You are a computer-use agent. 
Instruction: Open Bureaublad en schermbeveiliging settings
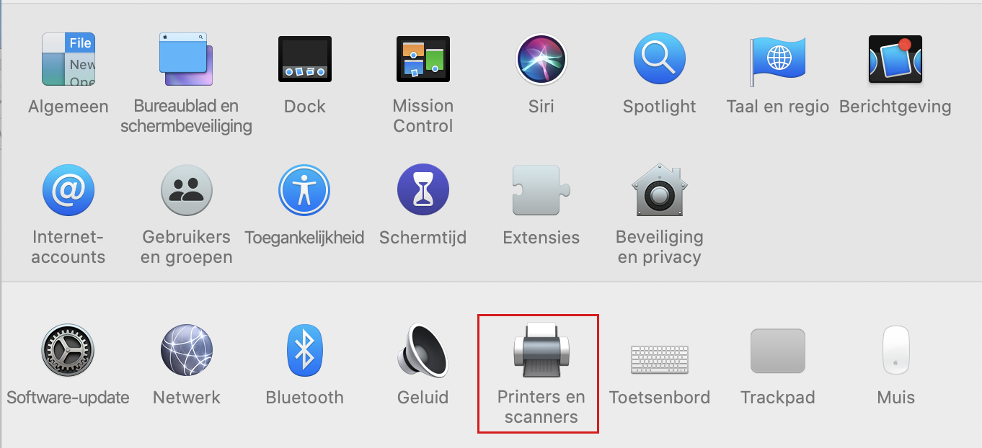186,59
